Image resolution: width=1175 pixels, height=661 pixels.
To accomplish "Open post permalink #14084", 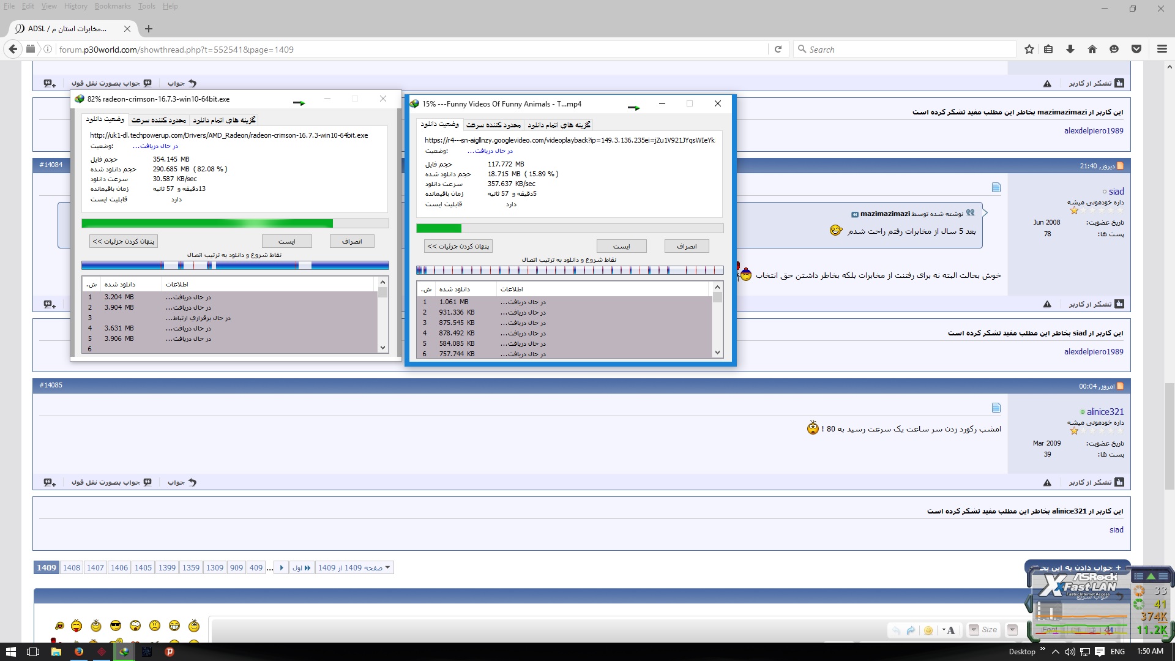I will 51,165.
